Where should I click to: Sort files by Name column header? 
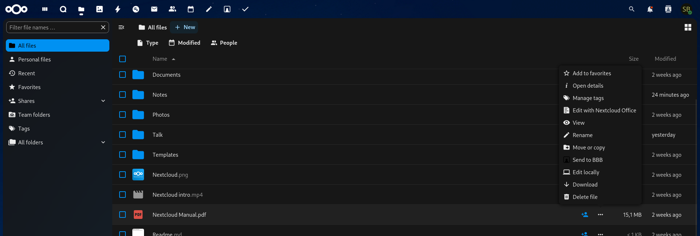(160, 59)
